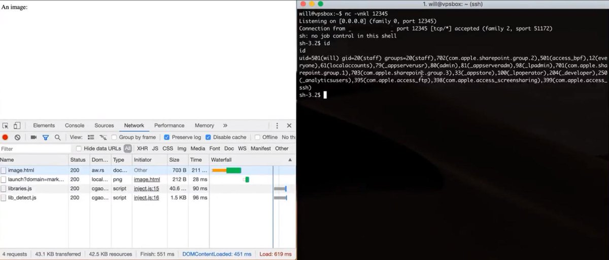Click the yellow minimize button of terminal window
This screenshot has height=260, width=609.
tap(312, 4)
